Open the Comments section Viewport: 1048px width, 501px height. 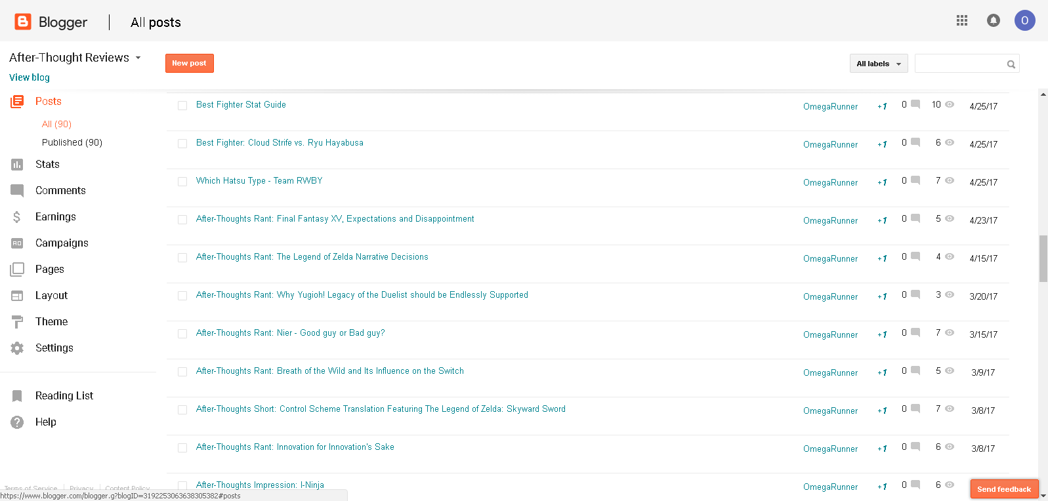[x=60, y=191]
